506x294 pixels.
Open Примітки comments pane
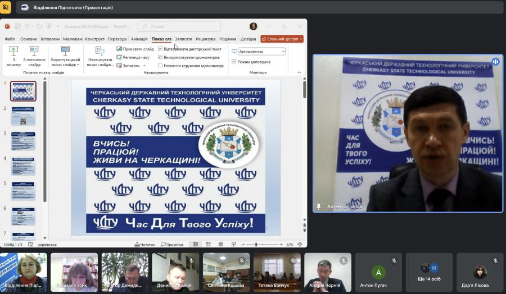(x=172, y=245)
